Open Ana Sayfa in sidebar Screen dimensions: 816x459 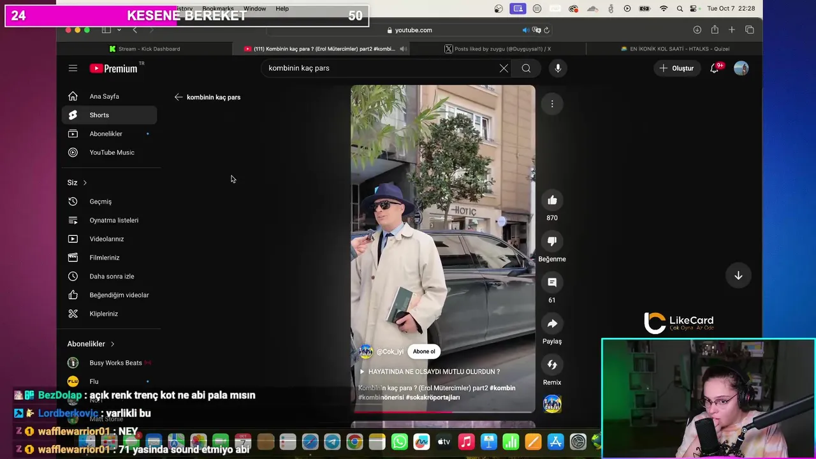(x=110, y=96)
